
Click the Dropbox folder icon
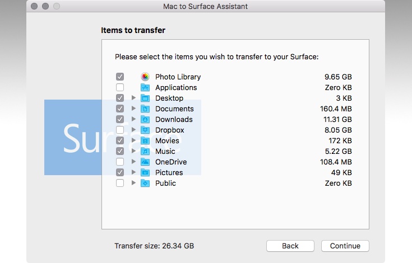coord(145,130)
